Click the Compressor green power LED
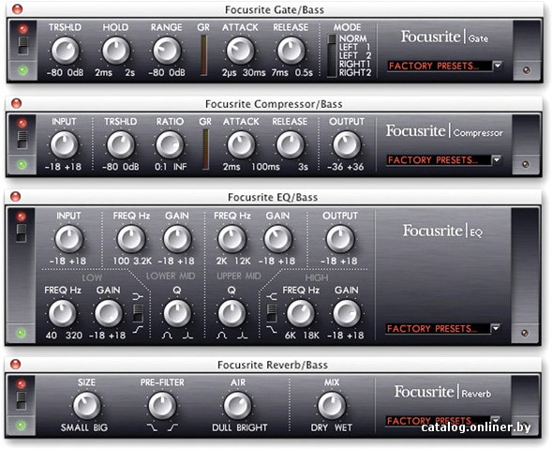Viewport: 552px width, 449px height. pyautogui.click(x=22, y=165)
